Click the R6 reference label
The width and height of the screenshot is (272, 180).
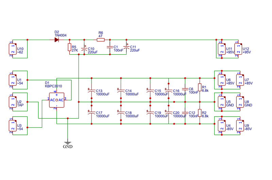[x=101, y=33]
